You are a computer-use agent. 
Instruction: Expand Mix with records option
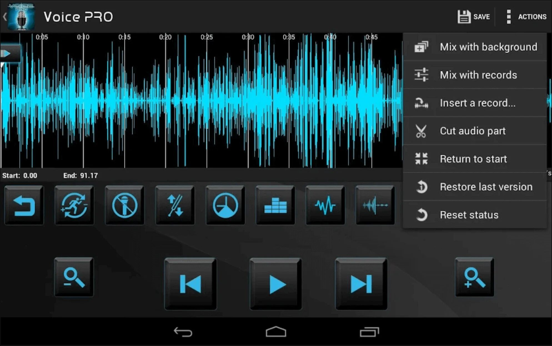[477, 75]
